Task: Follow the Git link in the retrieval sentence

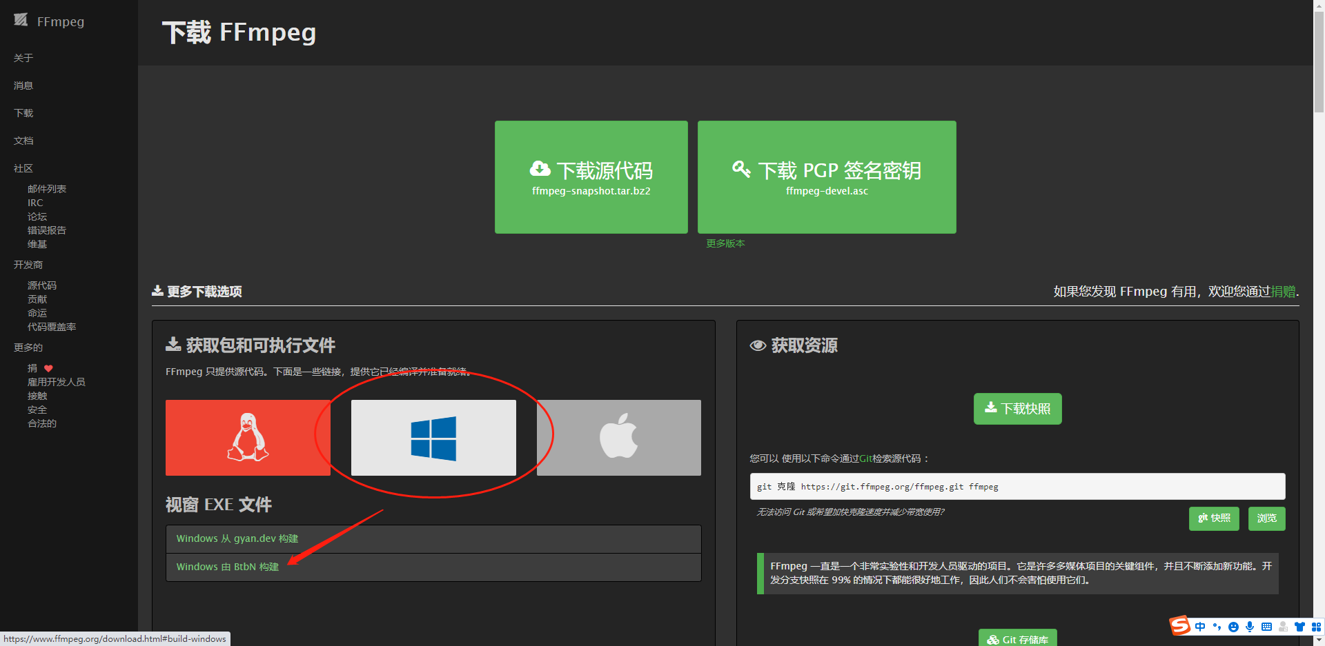Action: click(865, 458)
